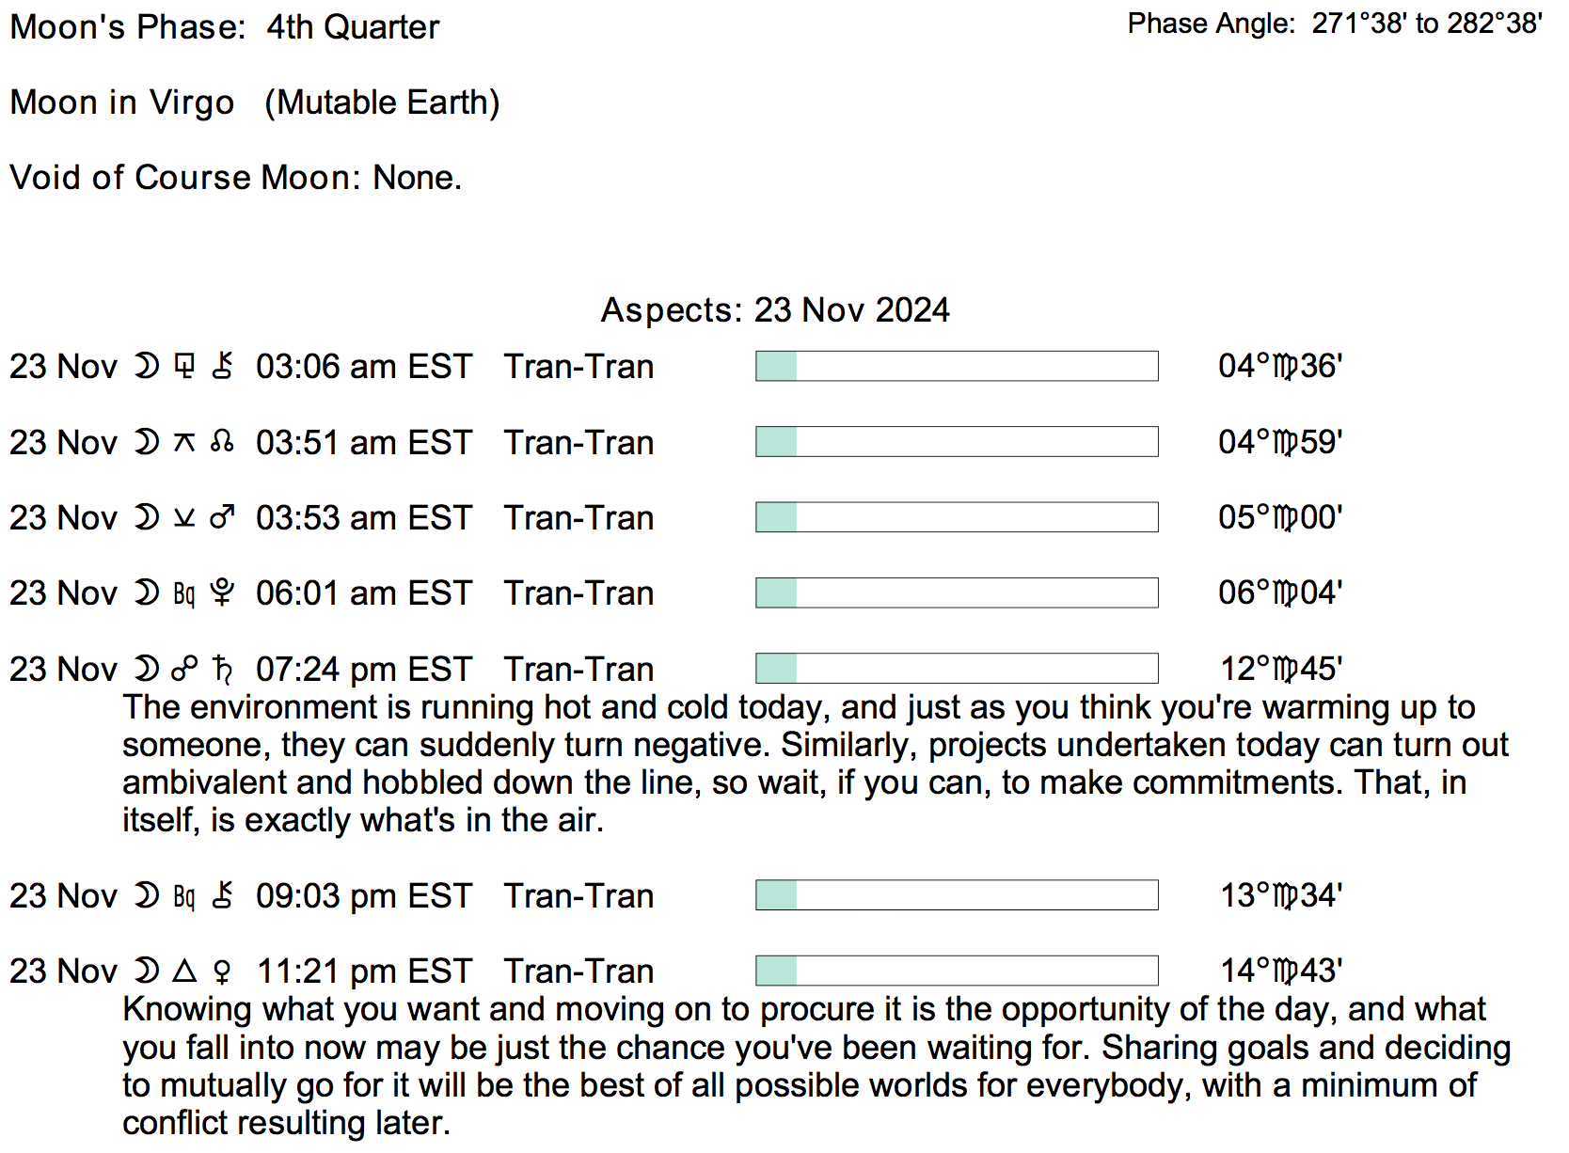
Task: Click the 14°43' Virgo position value
Action: coord(1280,971)
